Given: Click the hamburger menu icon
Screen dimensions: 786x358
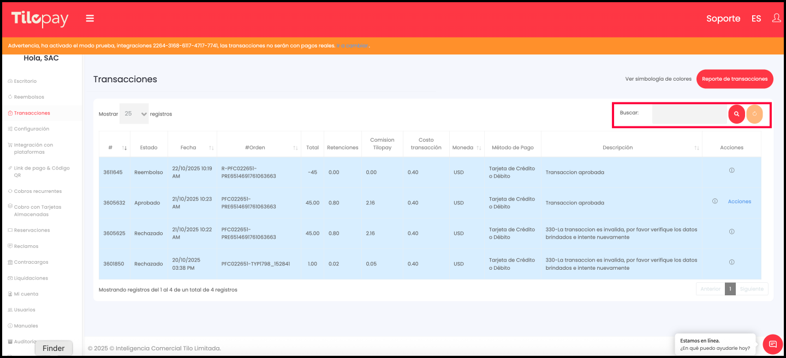Looking at the screenshot, I should point(90,19).
